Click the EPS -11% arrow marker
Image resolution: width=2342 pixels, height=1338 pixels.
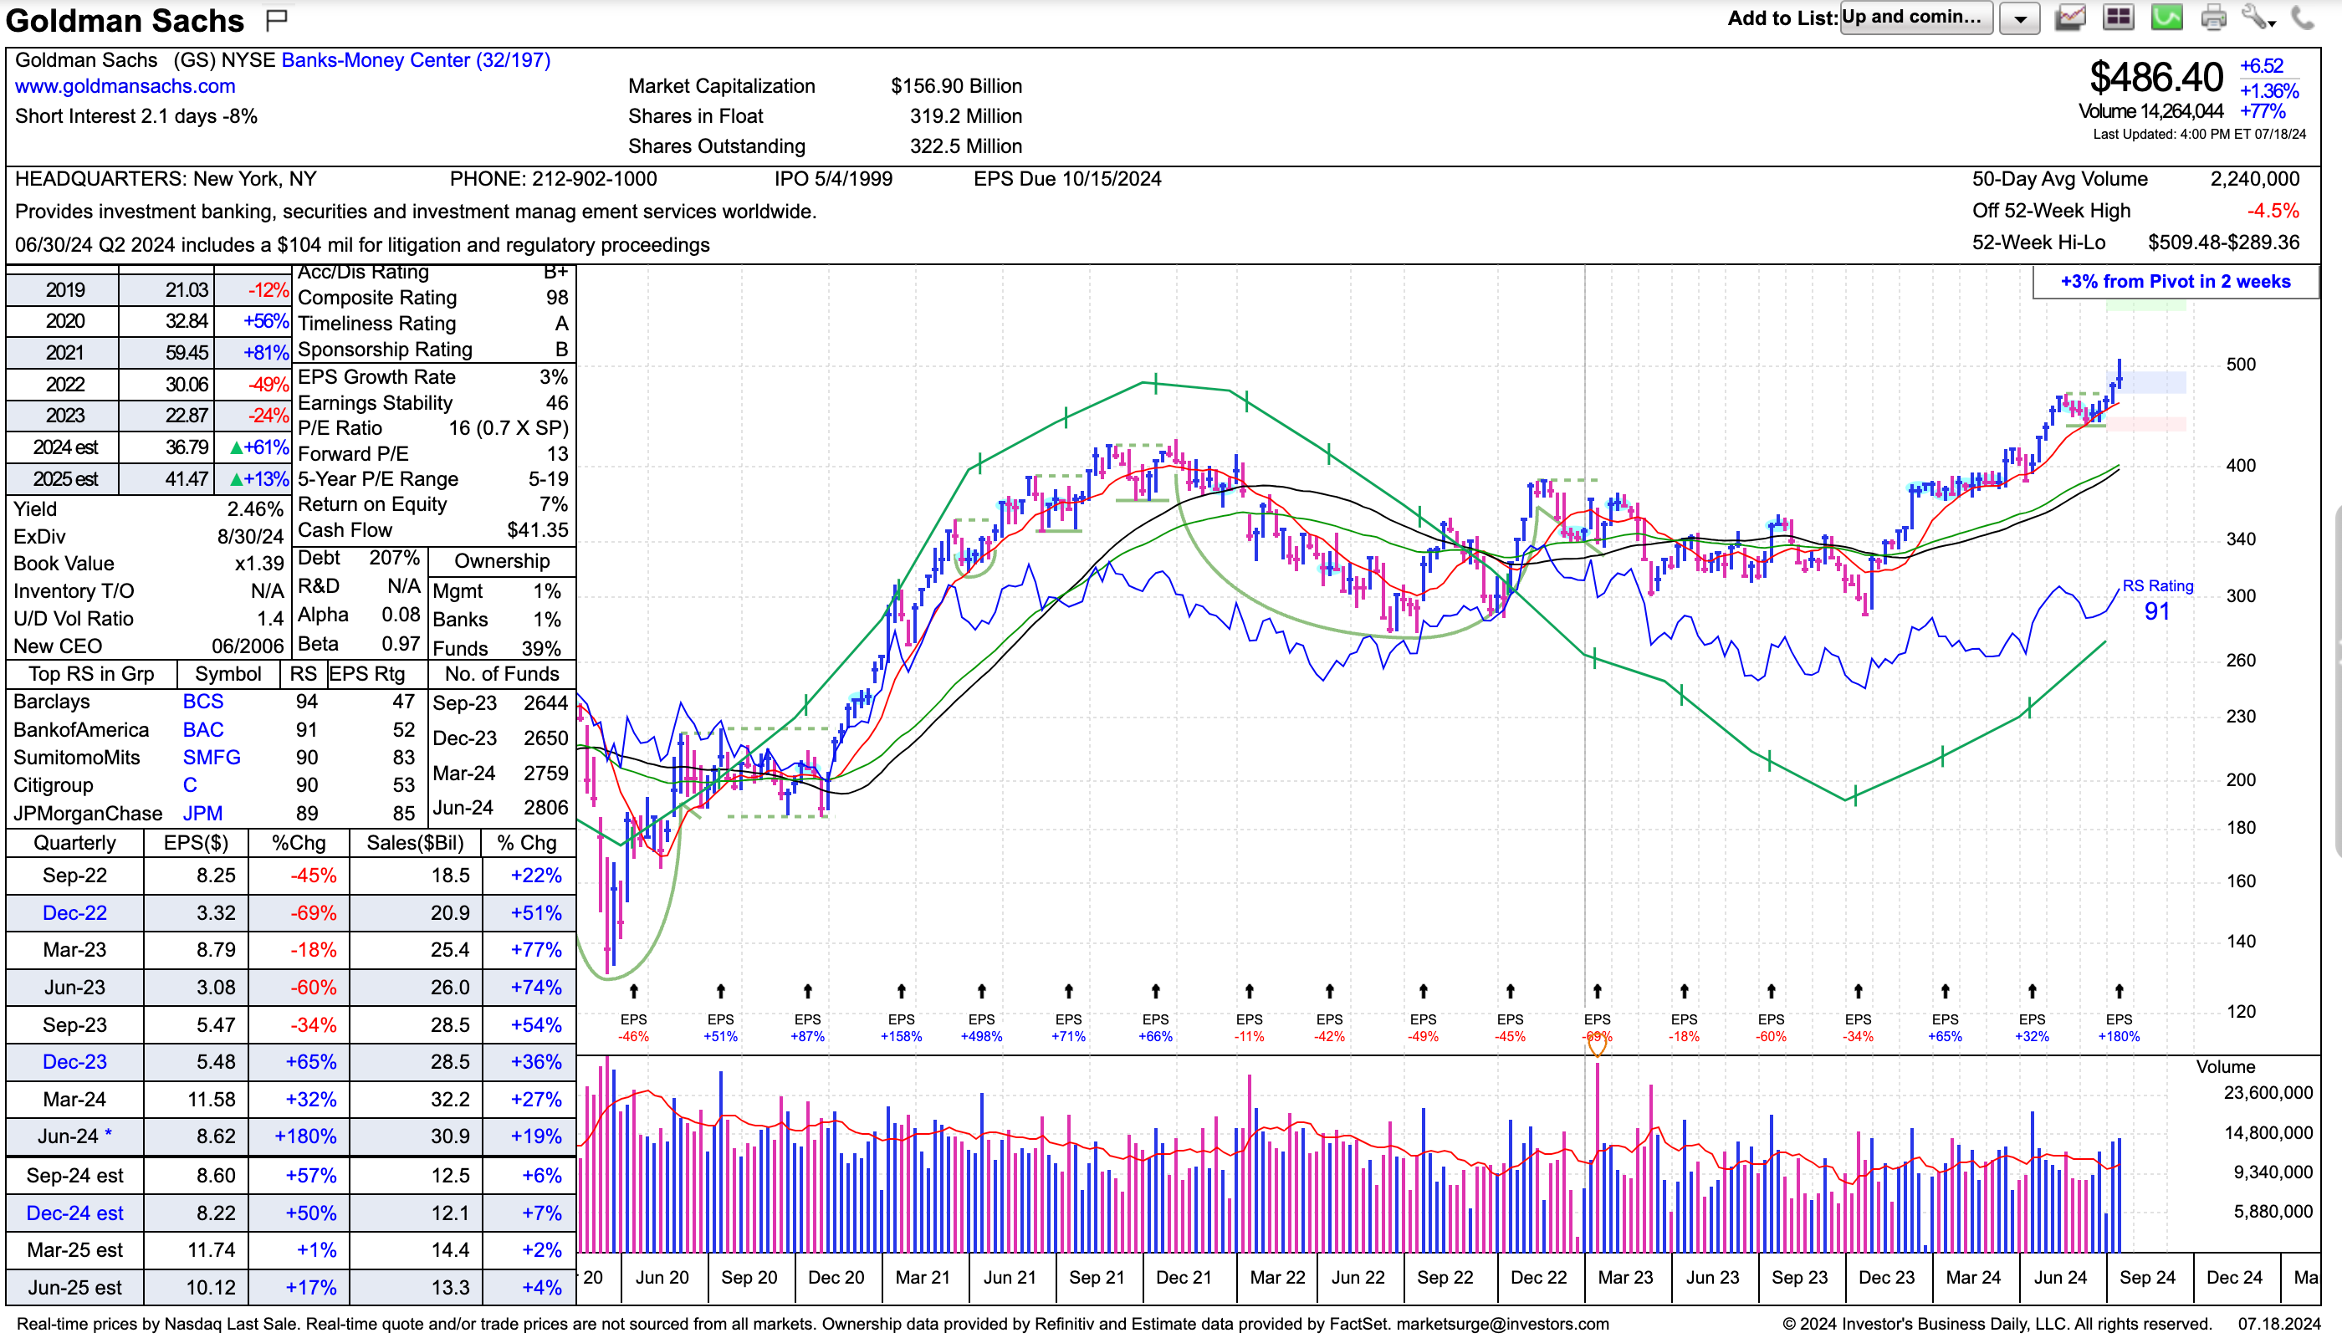(x=1249, y=991)
